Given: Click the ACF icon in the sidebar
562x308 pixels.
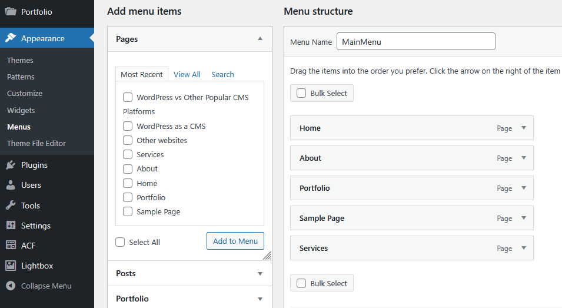Looking at the screenshot, I should click(x=11, y=246).
